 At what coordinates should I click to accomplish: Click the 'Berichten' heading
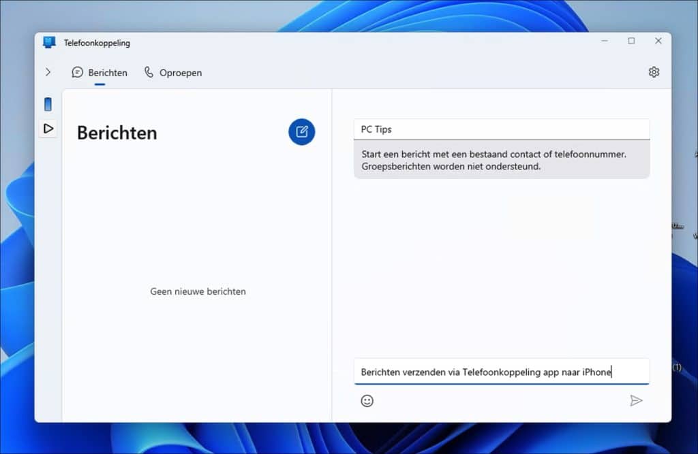[x=117, y=133]
